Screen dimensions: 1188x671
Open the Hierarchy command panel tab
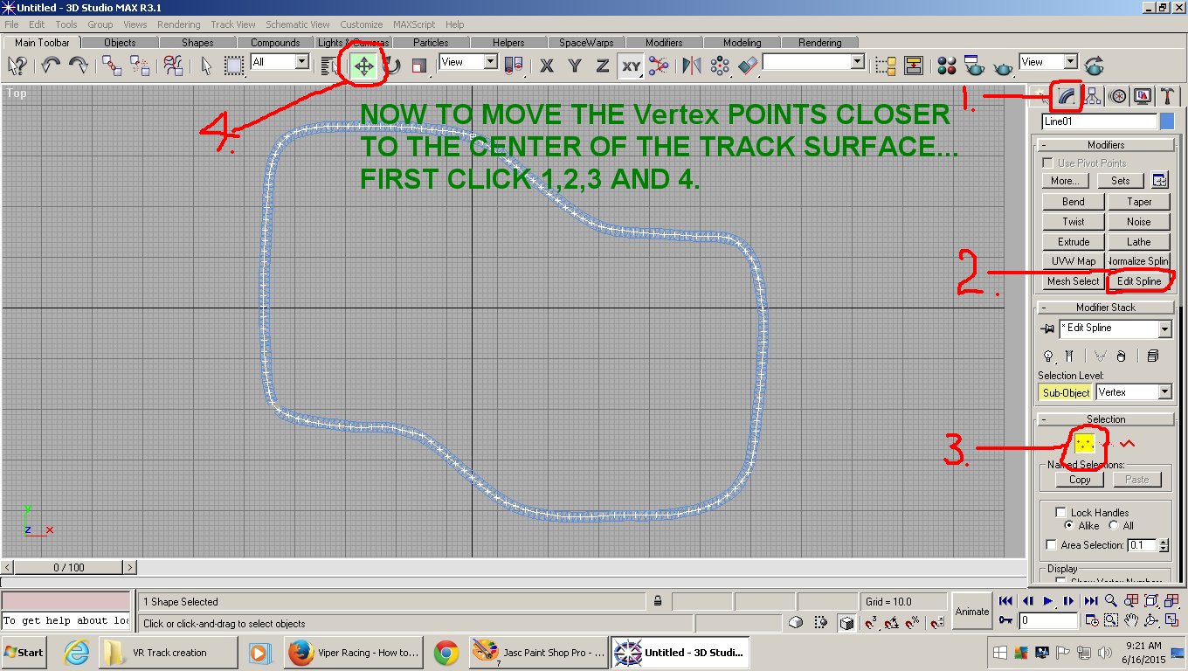[x=1091, y=96]
